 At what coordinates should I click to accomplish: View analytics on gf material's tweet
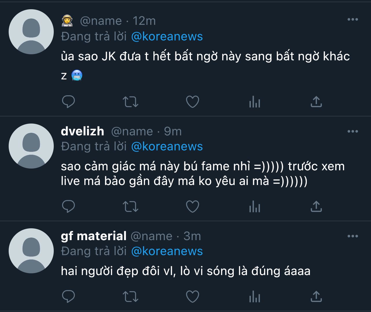(255, 297)
